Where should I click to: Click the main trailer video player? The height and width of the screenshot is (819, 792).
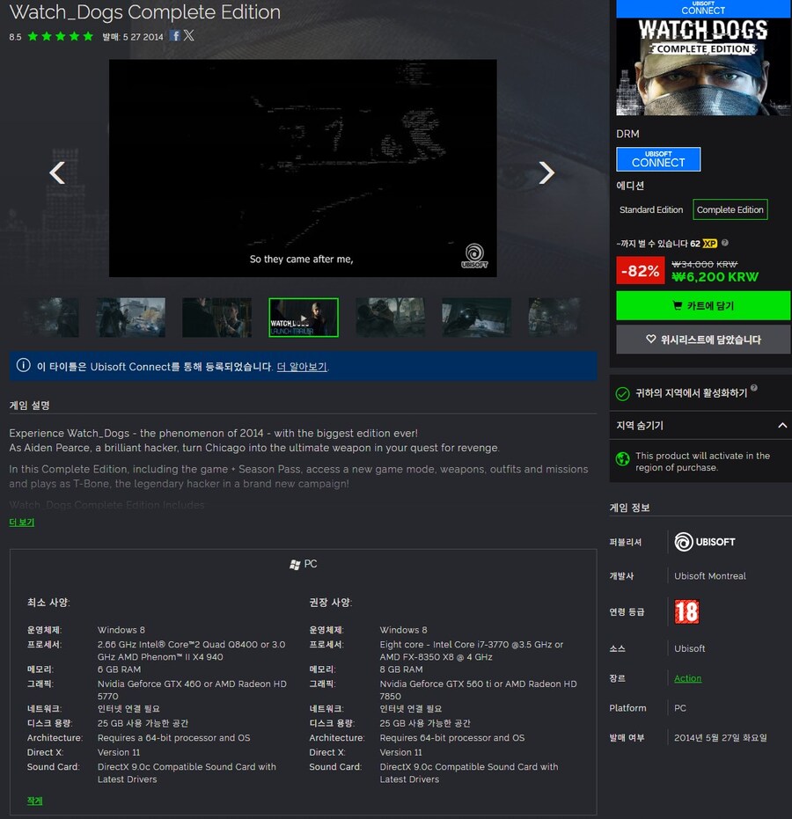[303, 168]
